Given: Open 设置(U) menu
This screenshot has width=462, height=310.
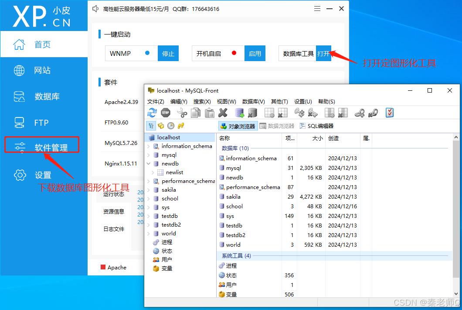Looking at the screenshot, I should pos(303,102).
